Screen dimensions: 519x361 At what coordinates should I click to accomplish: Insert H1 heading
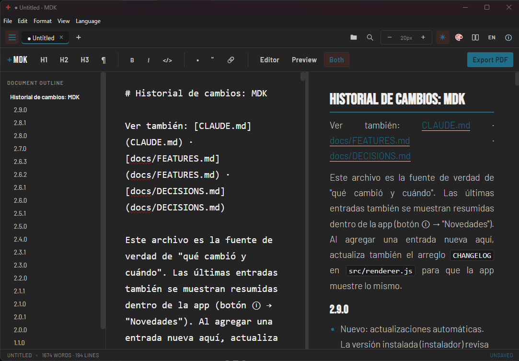(44, 60)
